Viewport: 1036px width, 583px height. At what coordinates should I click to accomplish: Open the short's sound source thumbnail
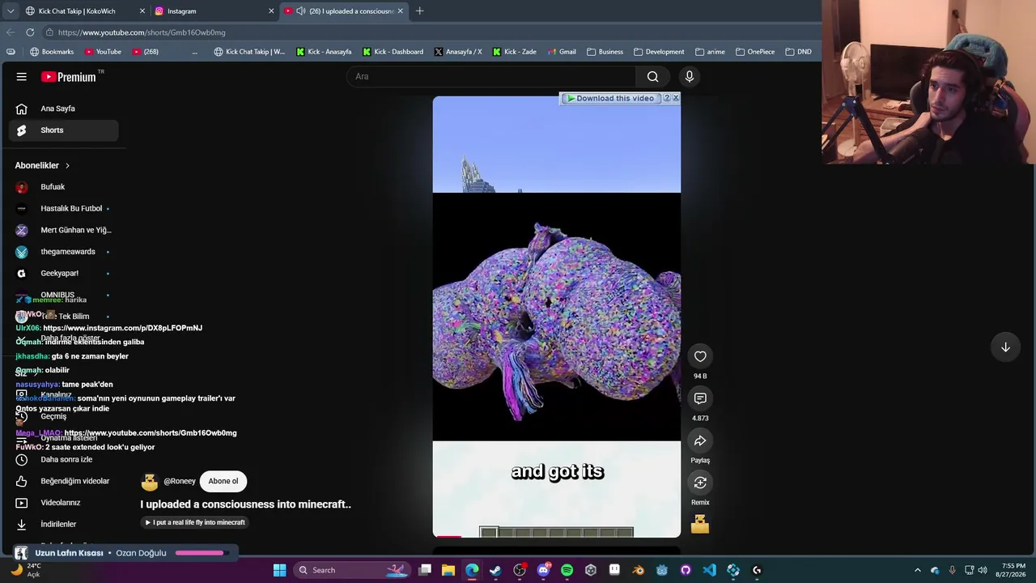click(700, 525)
